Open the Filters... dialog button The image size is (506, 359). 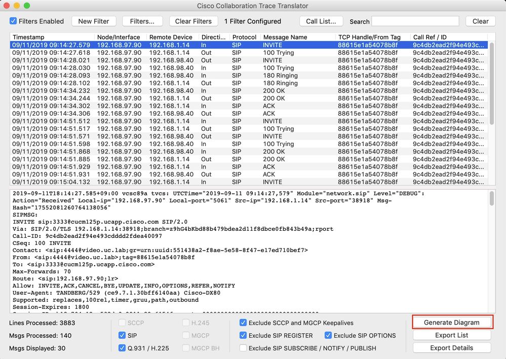pos(142,21)
